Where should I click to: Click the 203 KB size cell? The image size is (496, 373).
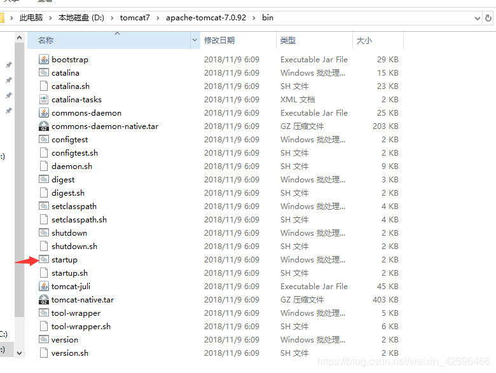(x=385, y=126)
